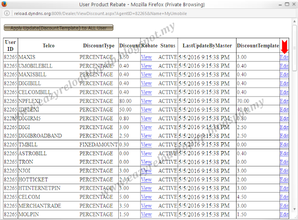Click the site info icon in address bar
Image resolution: width=298 pixels, height=220 pixels.
coord(7,14)
